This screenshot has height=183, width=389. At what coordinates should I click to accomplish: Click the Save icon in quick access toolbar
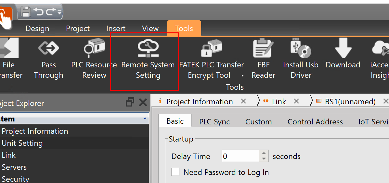pos(26,12)
